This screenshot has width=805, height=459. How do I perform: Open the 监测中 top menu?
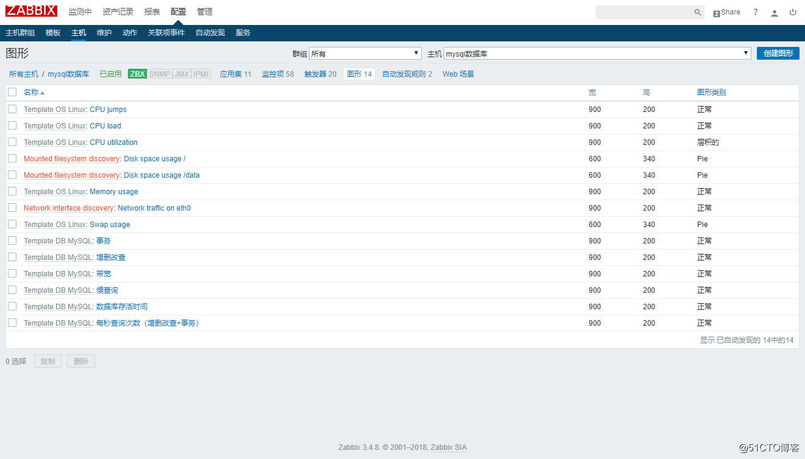tap(80, 12)
